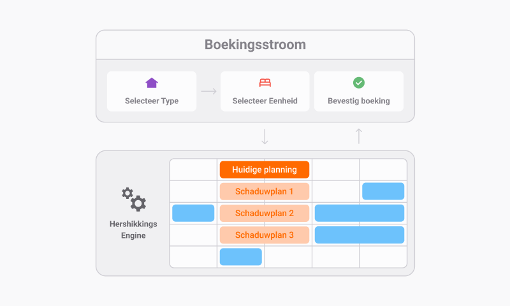Viewport: 510px width, 306px height.
Task: Click arrow between Selecteer Type and Eenheid
Action: [x=208, y=91]
